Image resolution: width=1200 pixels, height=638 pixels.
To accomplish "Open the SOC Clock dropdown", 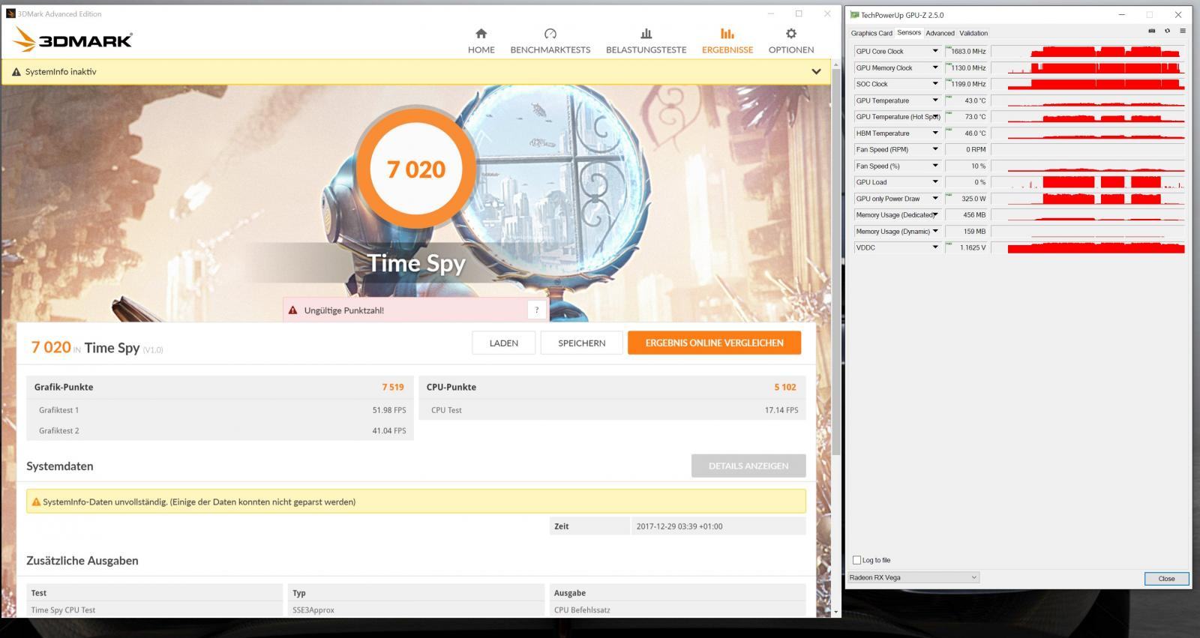I will click(935, 84).
